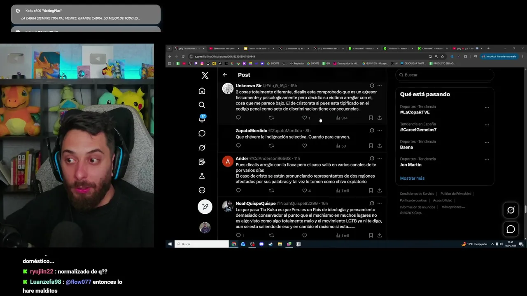Open Perplexity bookmark
This screenshot has width=527, height=296.
click(297, 63)
